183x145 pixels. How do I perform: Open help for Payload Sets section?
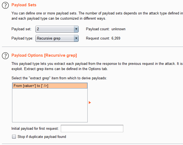[x=5, y=6]
